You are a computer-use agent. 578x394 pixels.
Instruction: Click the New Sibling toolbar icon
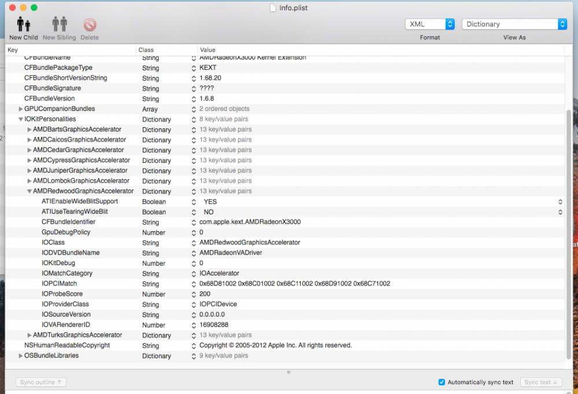pyautogui.click(x=60, y=24)
